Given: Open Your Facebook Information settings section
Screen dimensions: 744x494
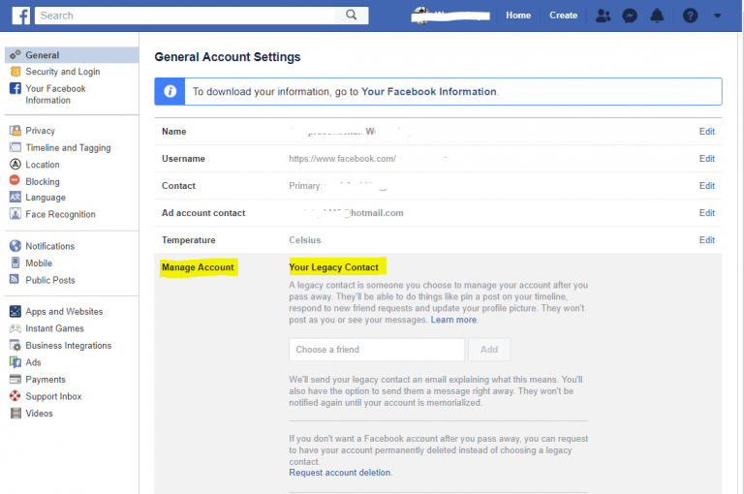Looking at the screenshot, I should click(x=55, y=94).
